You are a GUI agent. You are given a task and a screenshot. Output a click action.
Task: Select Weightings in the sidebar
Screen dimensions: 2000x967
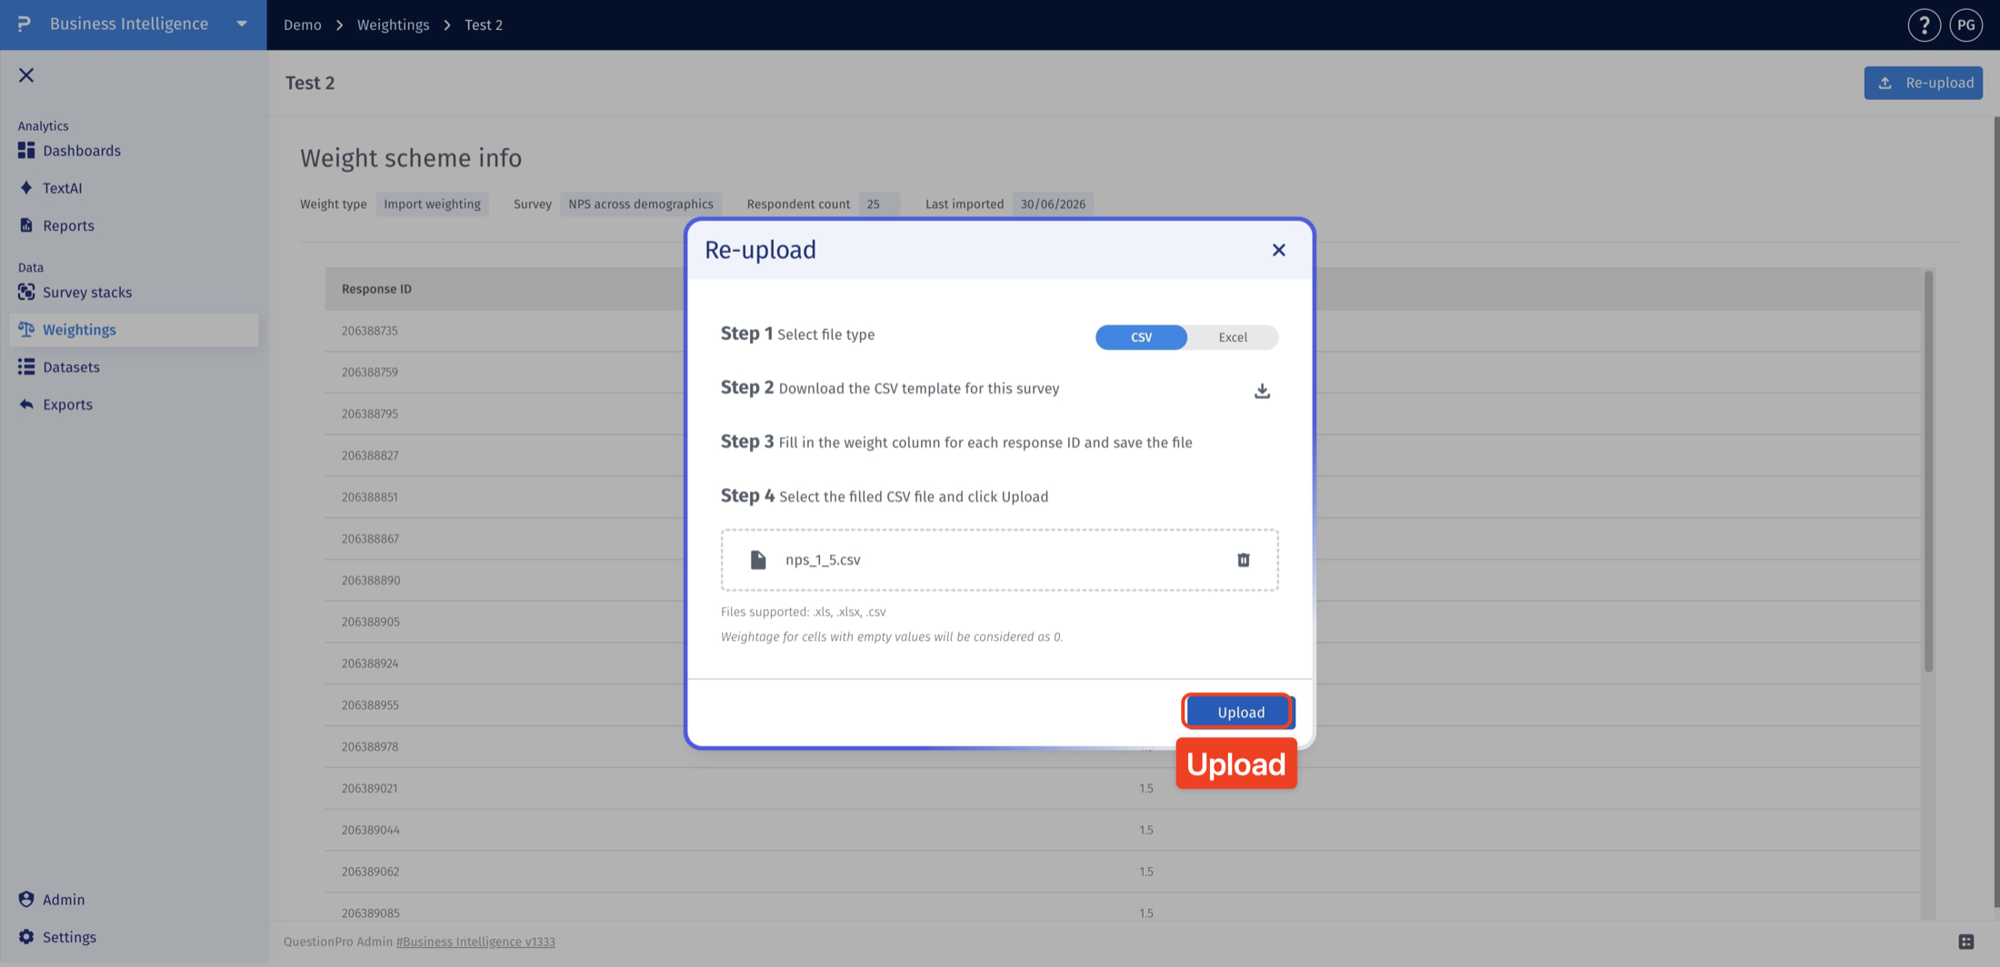tap(134, 330)
